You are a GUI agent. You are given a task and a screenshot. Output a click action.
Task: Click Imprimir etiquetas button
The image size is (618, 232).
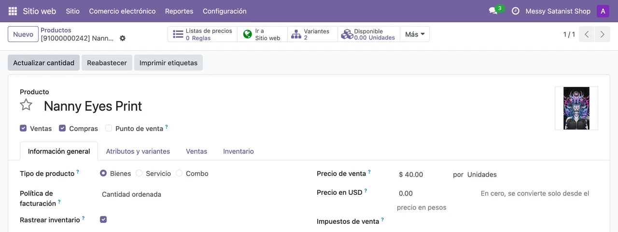pyautogui.click(x=169, y=63)
